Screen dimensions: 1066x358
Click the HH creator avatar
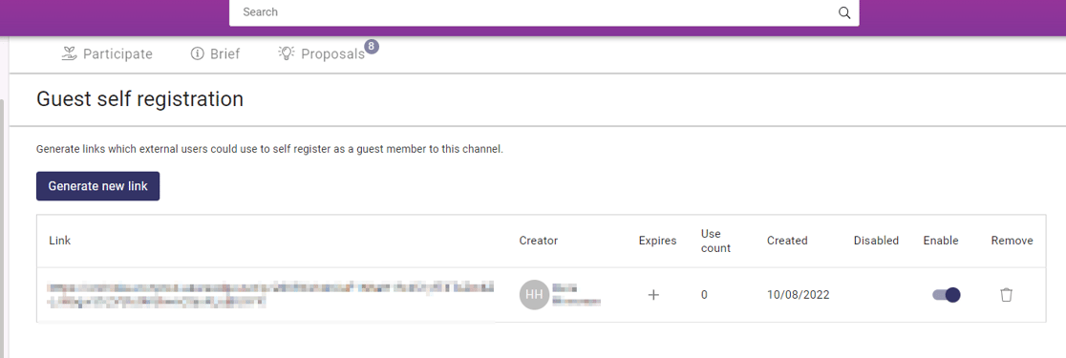click(534, 295)
